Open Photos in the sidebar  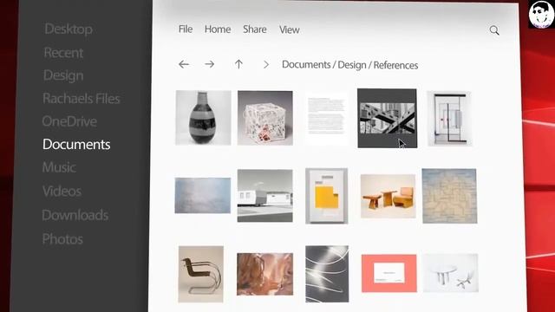click(62, 239)
